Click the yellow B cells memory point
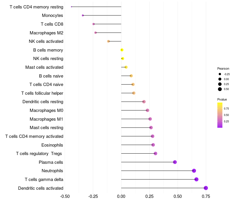This screenshot has width=233, height=204. click(122, 50)
